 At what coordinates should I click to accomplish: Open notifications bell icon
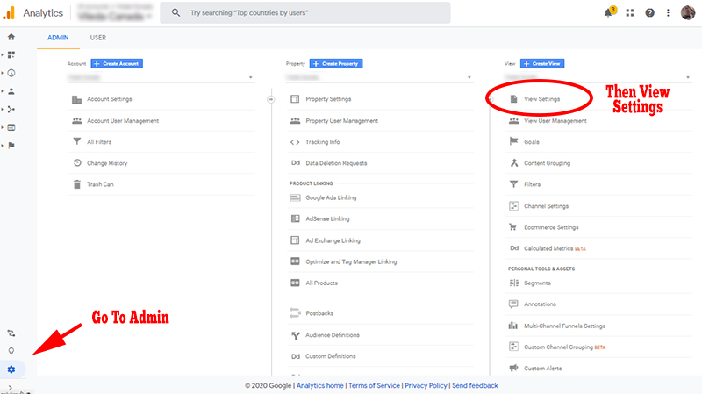point(608,12)
